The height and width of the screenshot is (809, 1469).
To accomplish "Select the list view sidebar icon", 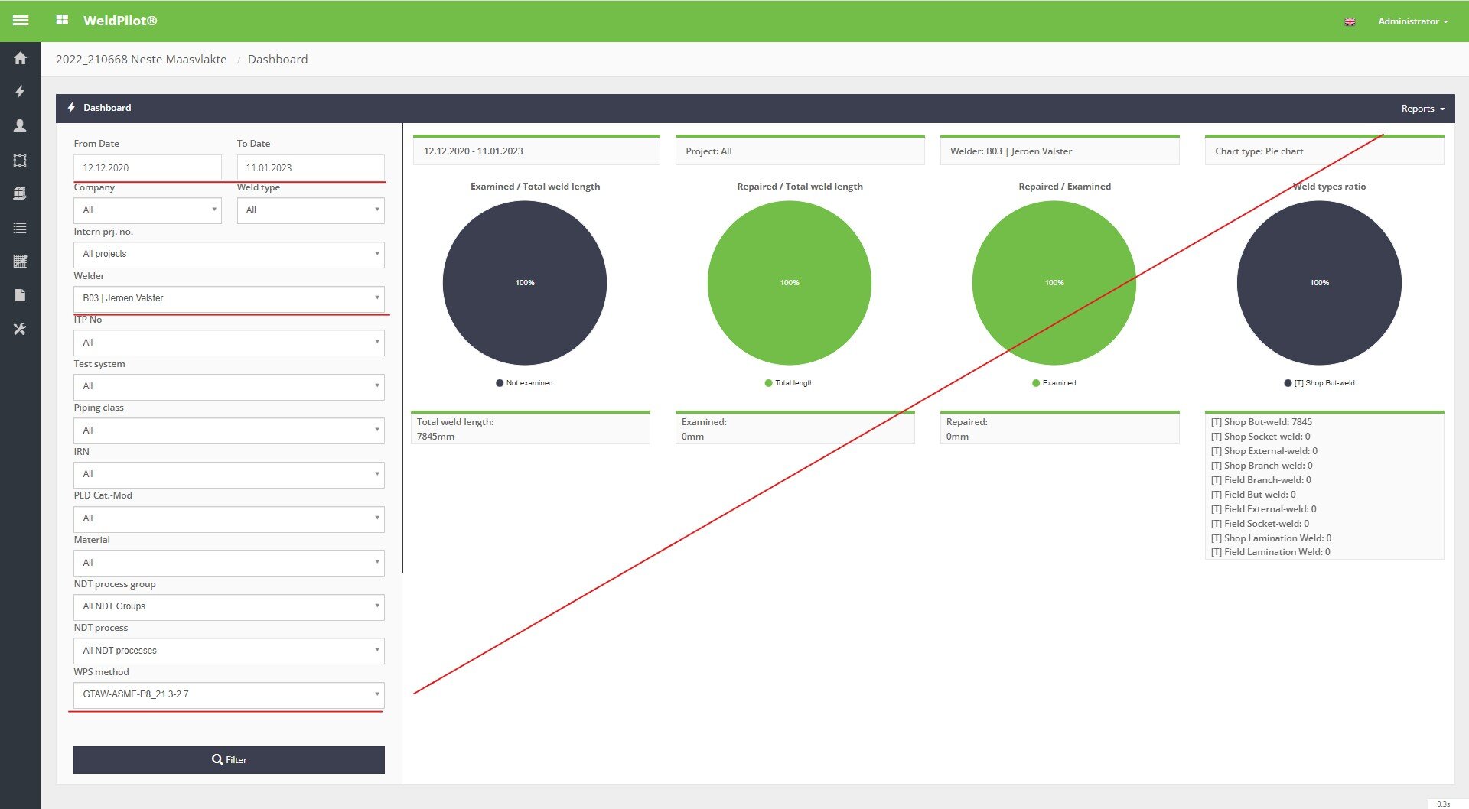I will coord(21,228).
